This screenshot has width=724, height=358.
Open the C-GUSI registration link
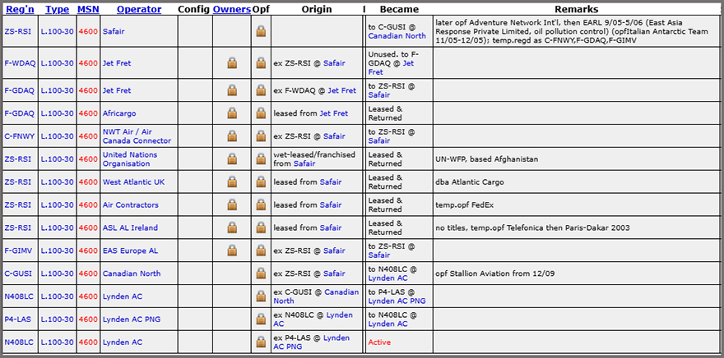click(18, 273)
